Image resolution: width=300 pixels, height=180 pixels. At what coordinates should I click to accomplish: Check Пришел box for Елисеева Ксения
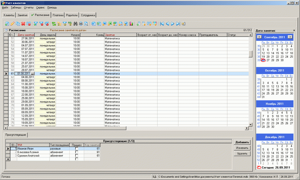(x=76, y=152)
